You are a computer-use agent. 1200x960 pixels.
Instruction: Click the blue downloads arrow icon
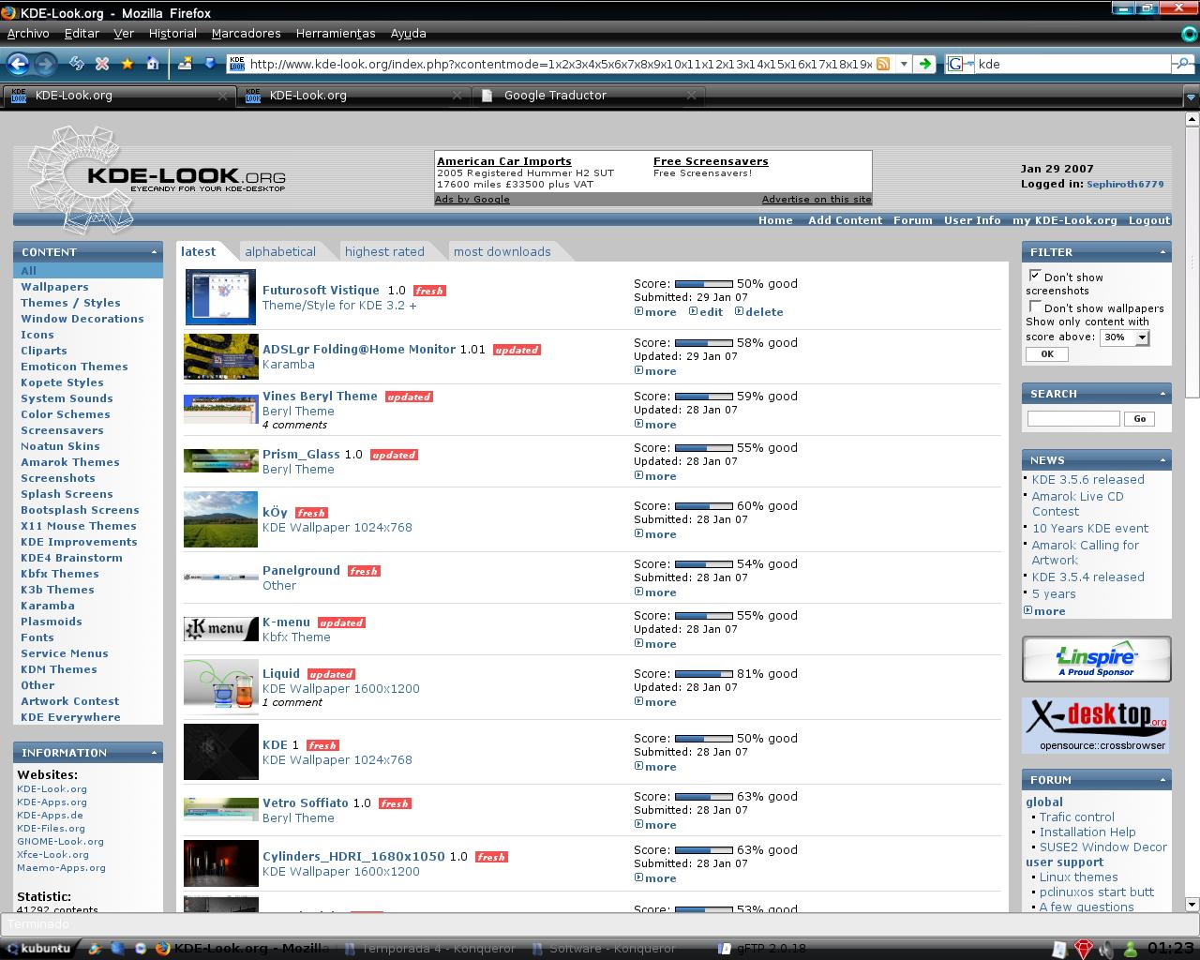click(x=209, y=64)
